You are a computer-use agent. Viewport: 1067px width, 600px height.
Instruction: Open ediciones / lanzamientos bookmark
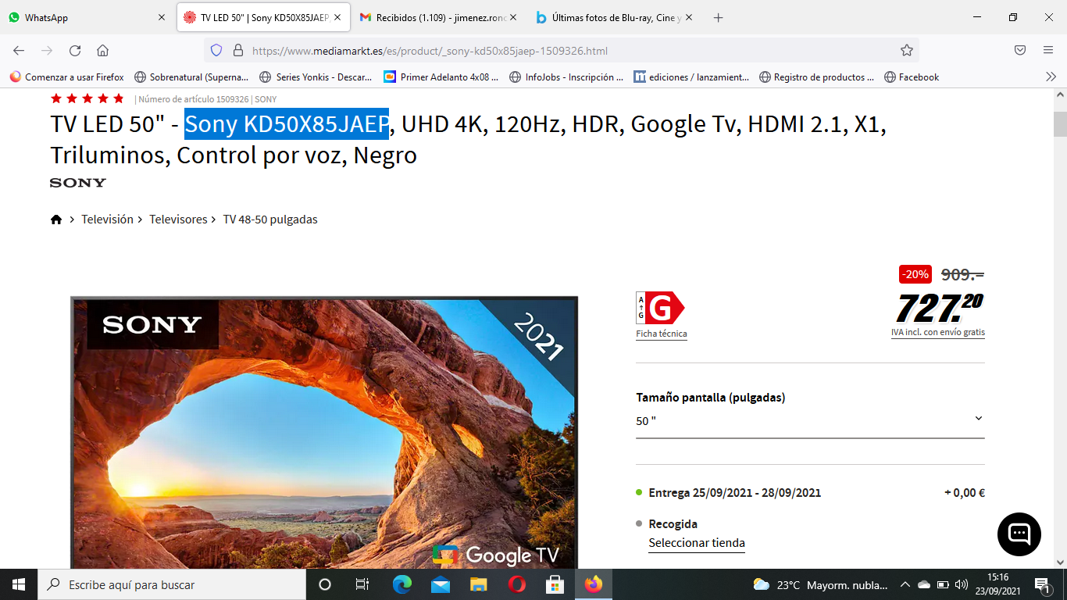point(691,77)
